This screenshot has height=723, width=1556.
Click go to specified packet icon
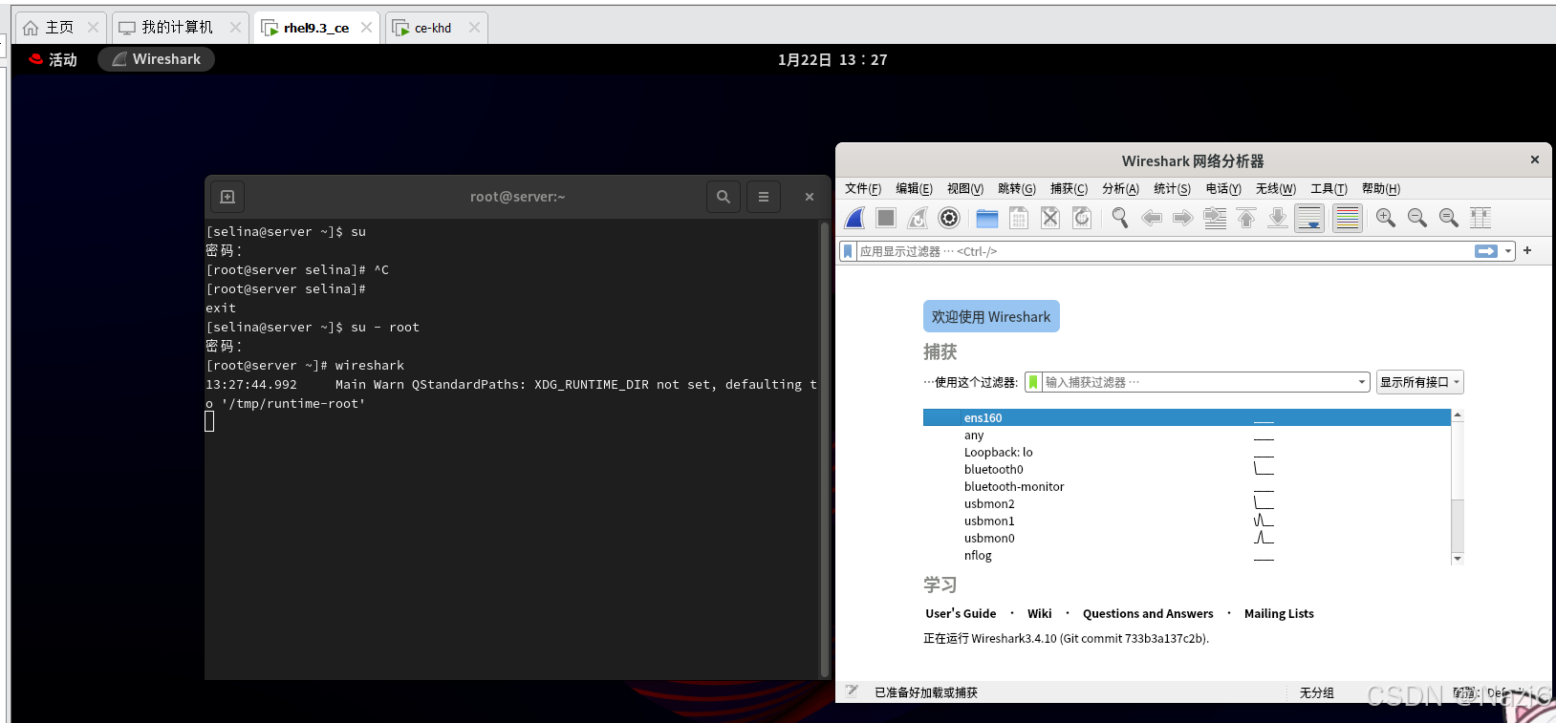(x=1215, y=219)
